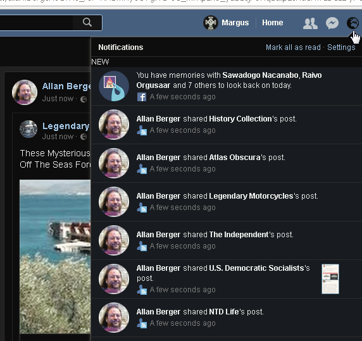Open Atlas Obscura shared post notification
362x341 pixels.
pyautogui.click(x=227, y=163)
